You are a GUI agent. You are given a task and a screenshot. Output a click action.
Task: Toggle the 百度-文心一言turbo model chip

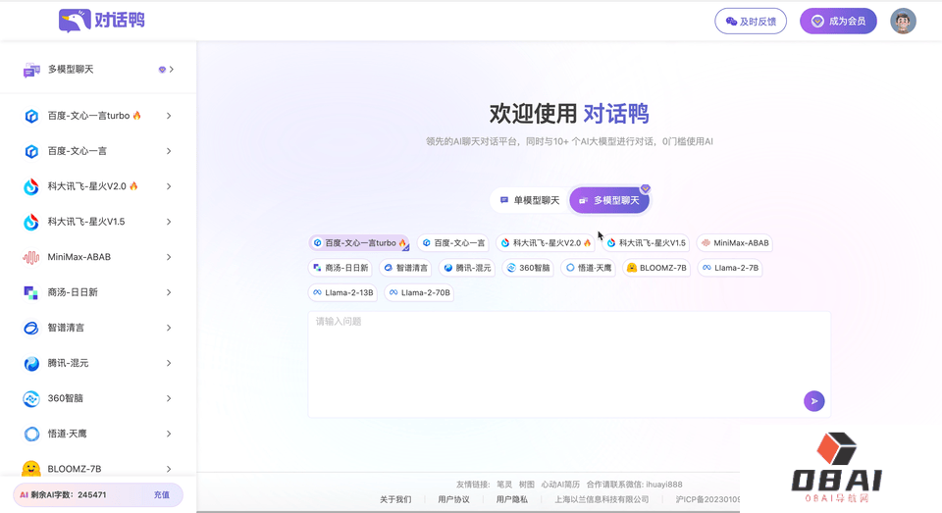[x=359, y=242]
